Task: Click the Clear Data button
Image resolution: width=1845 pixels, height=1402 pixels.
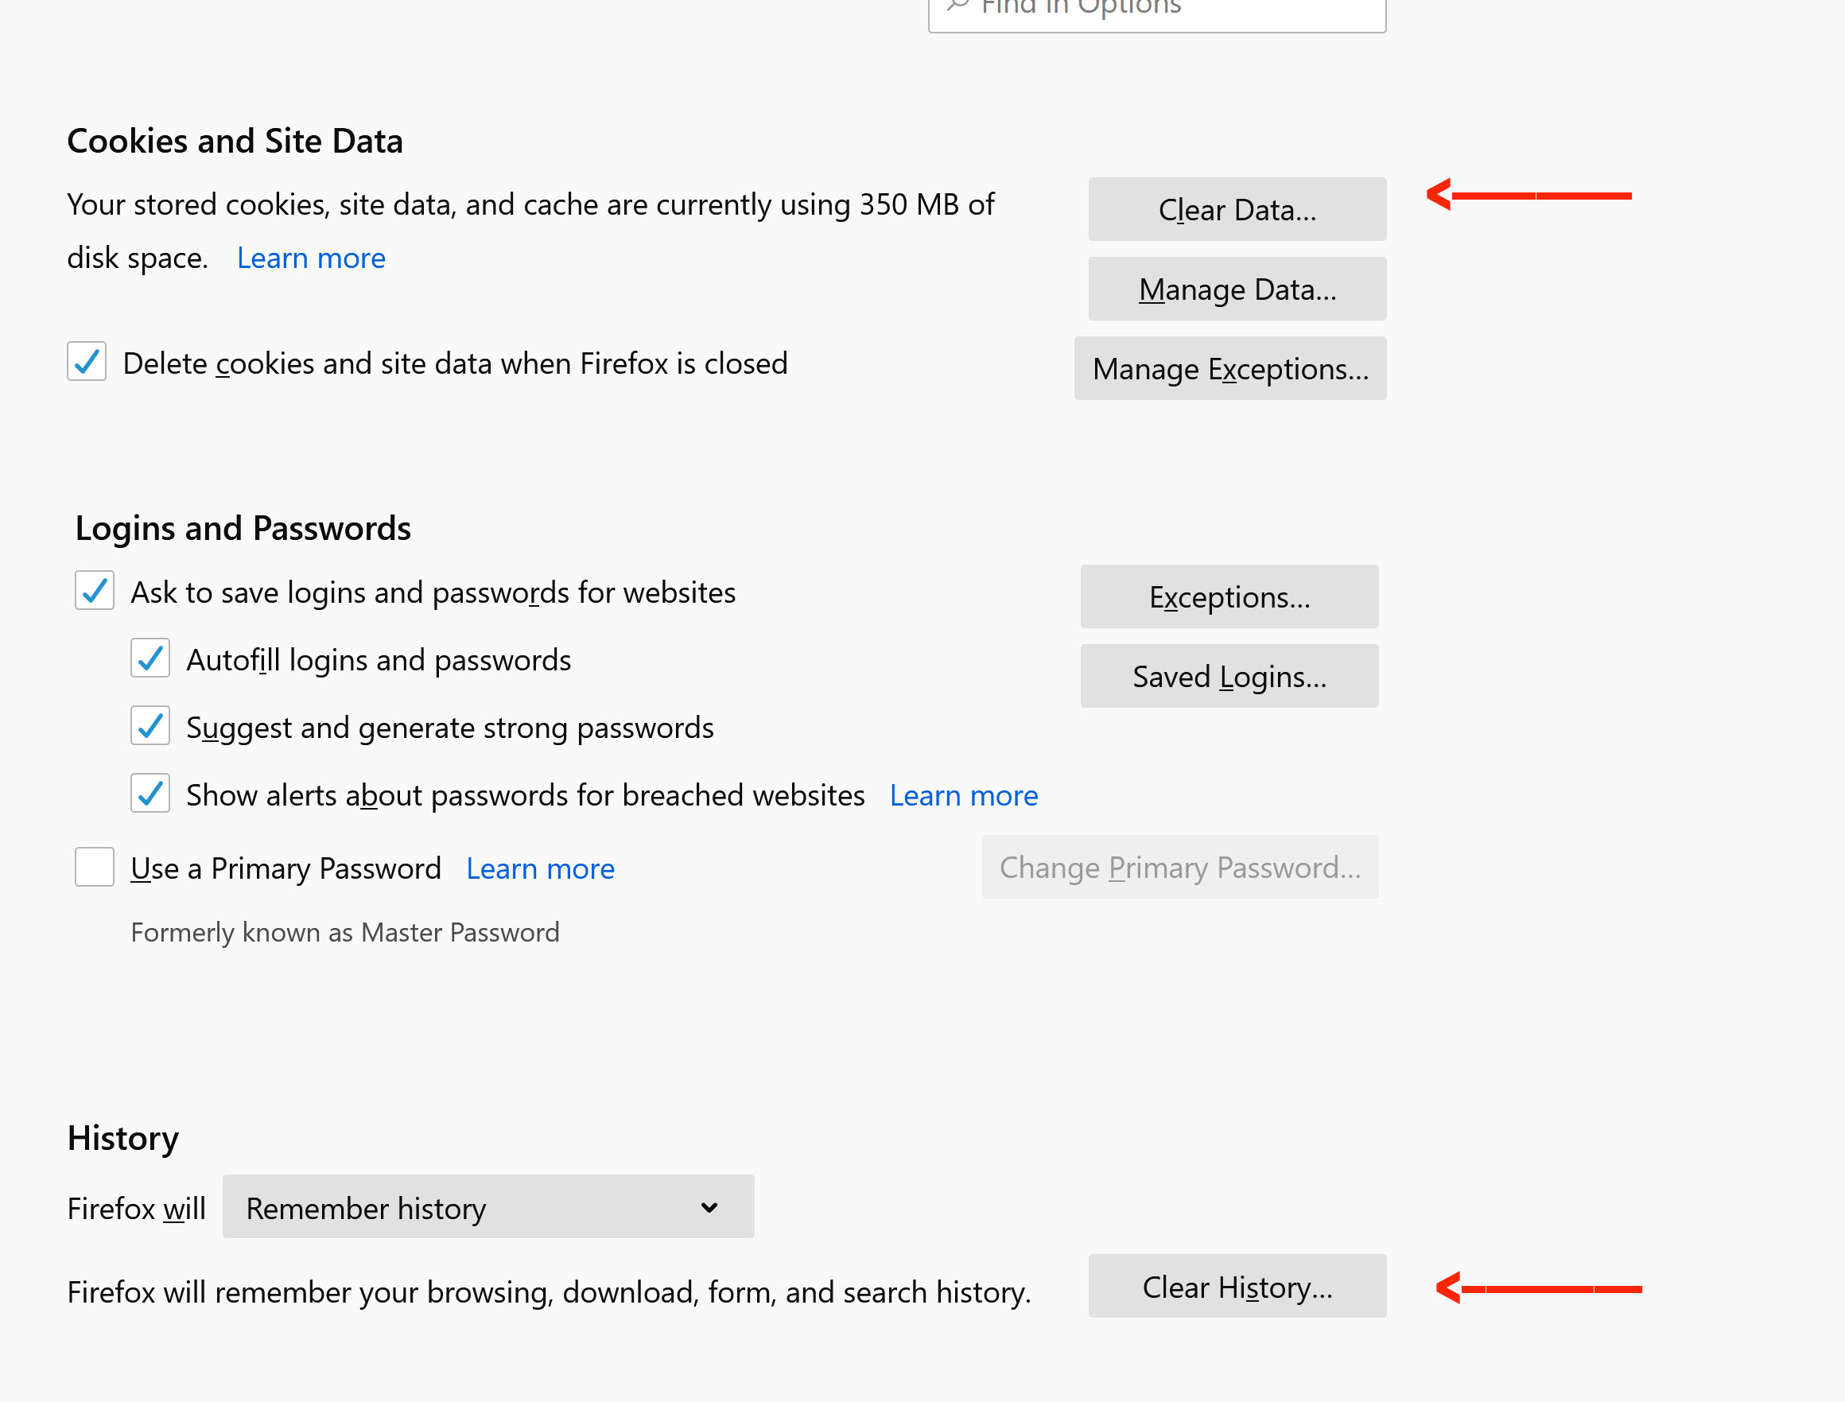Action: [1237, 209]
